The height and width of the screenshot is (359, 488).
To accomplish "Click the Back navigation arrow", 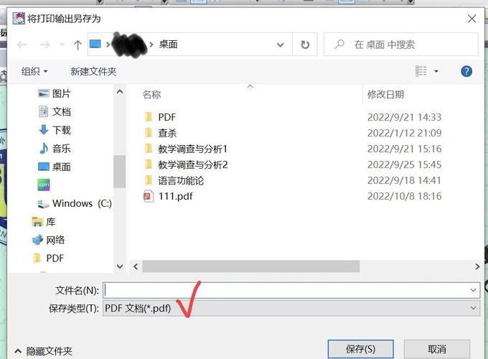I will [22, 45].
